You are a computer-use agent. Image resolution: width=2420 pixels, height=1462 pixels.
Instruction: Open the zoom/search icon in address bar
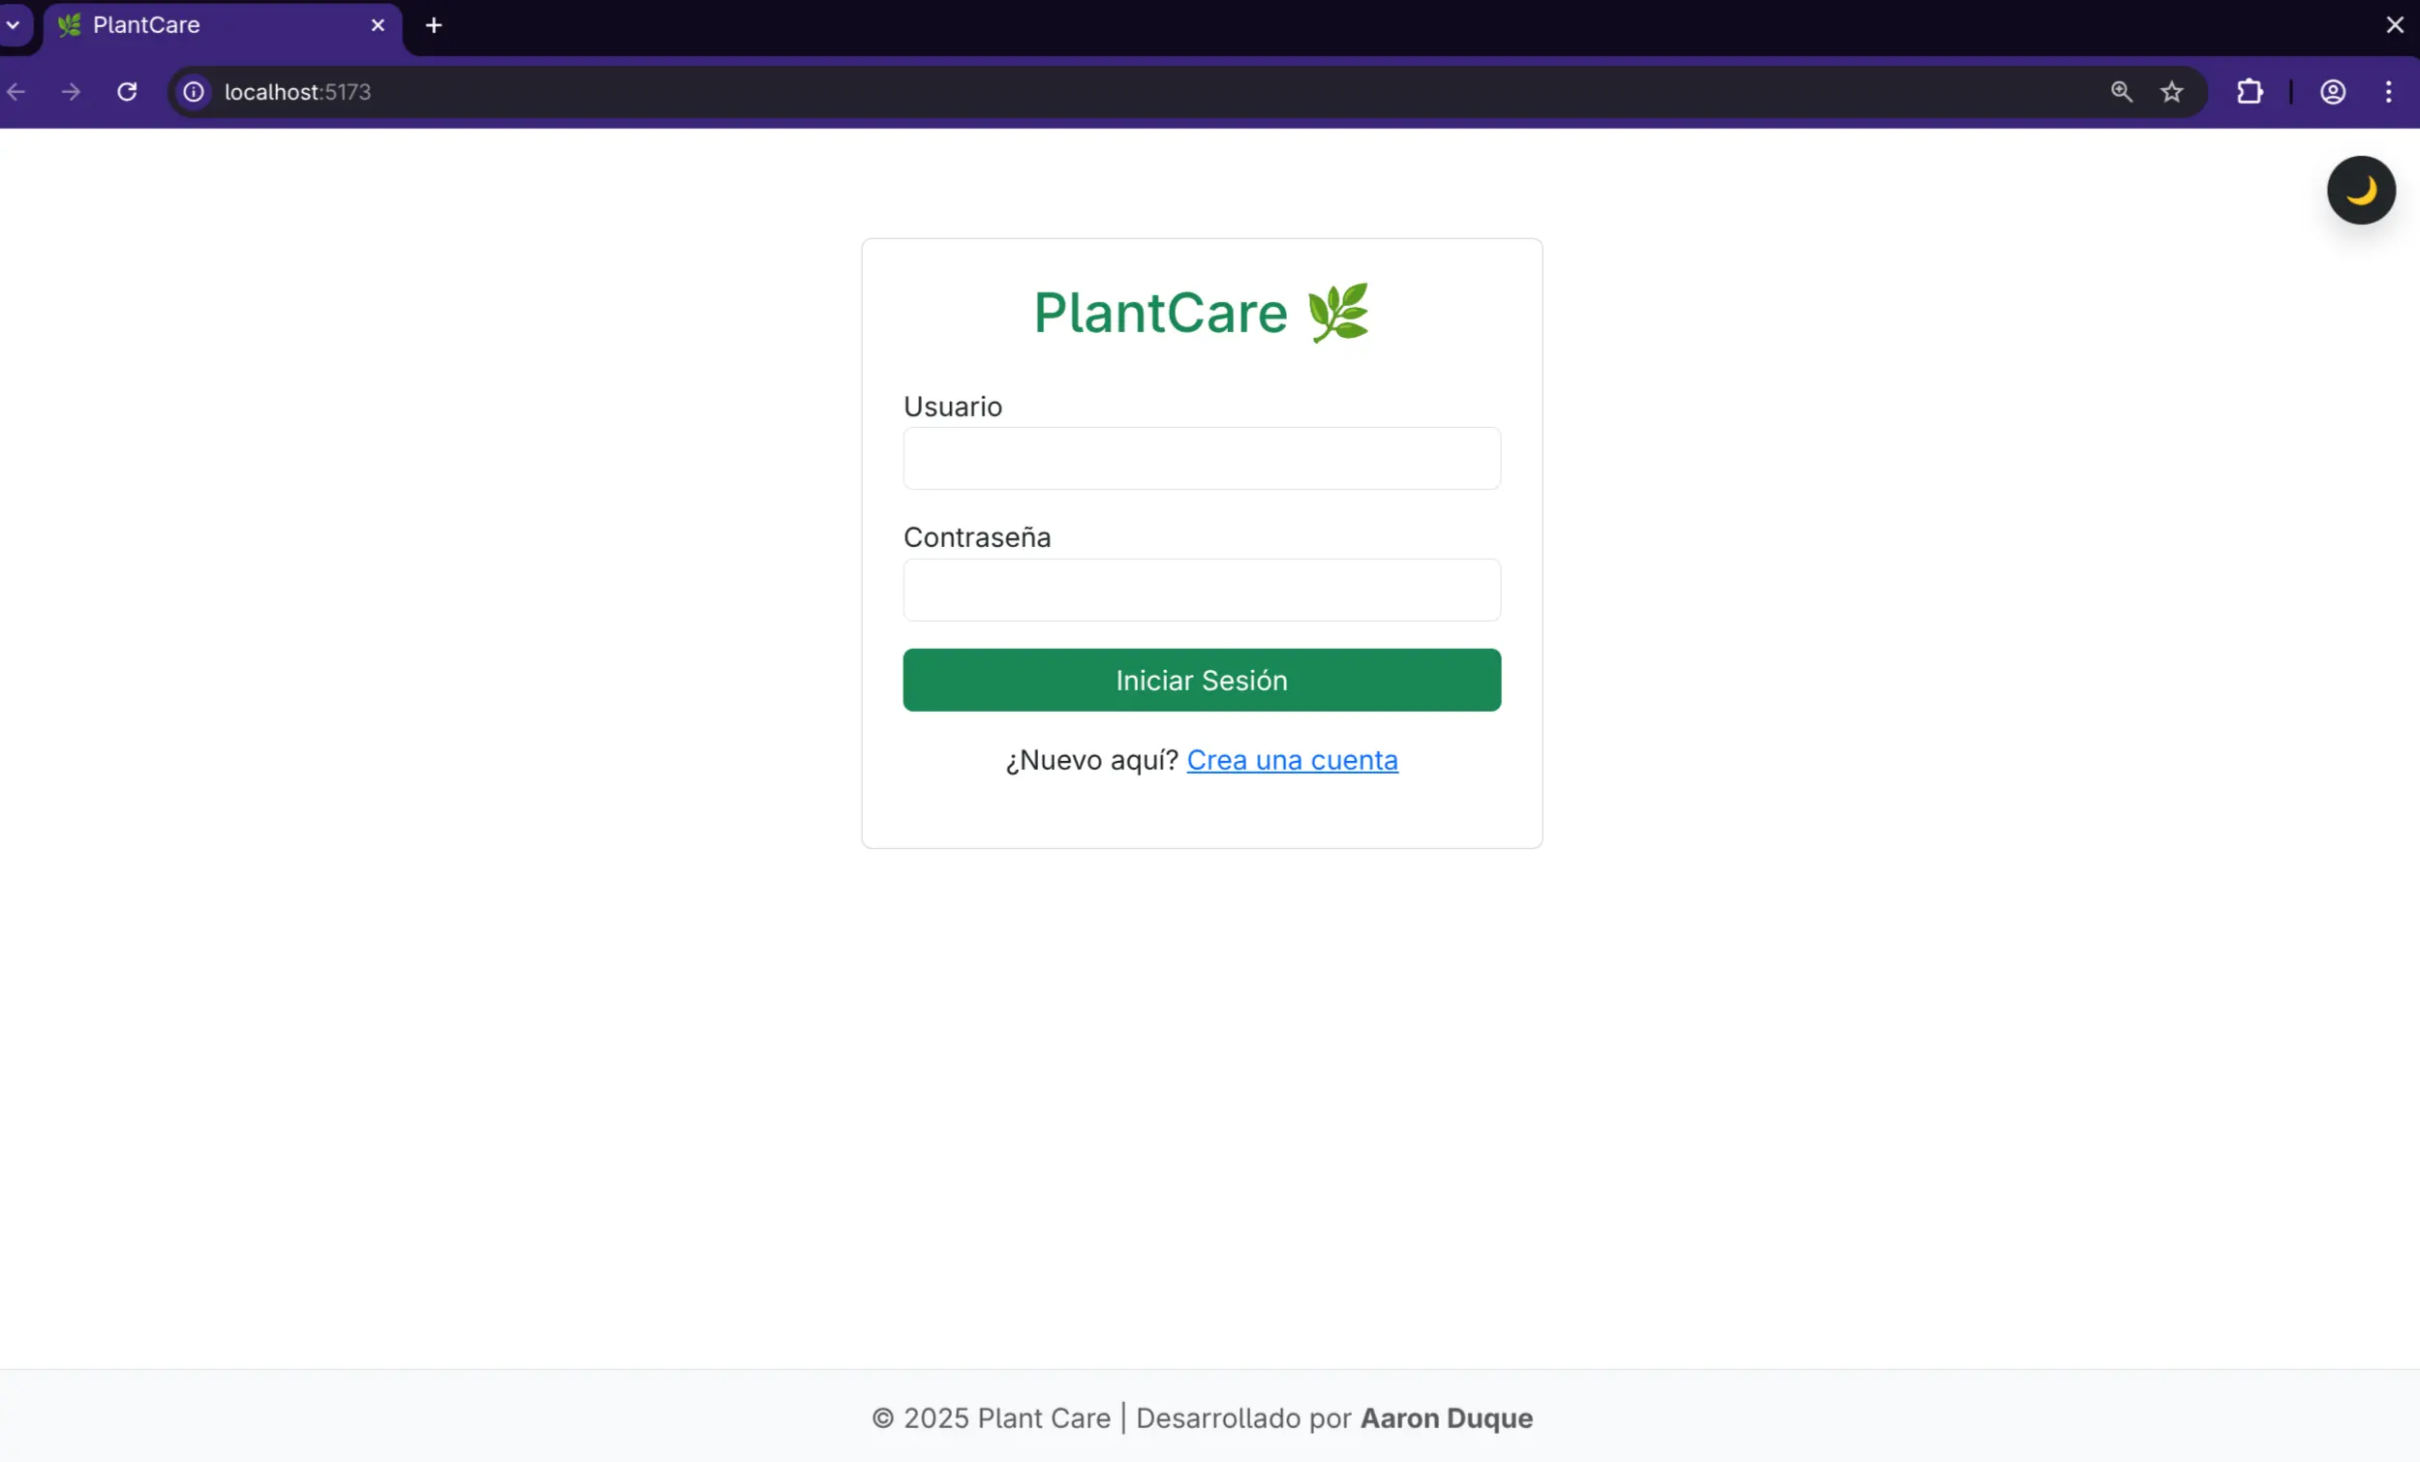(x=2122, y=91)
